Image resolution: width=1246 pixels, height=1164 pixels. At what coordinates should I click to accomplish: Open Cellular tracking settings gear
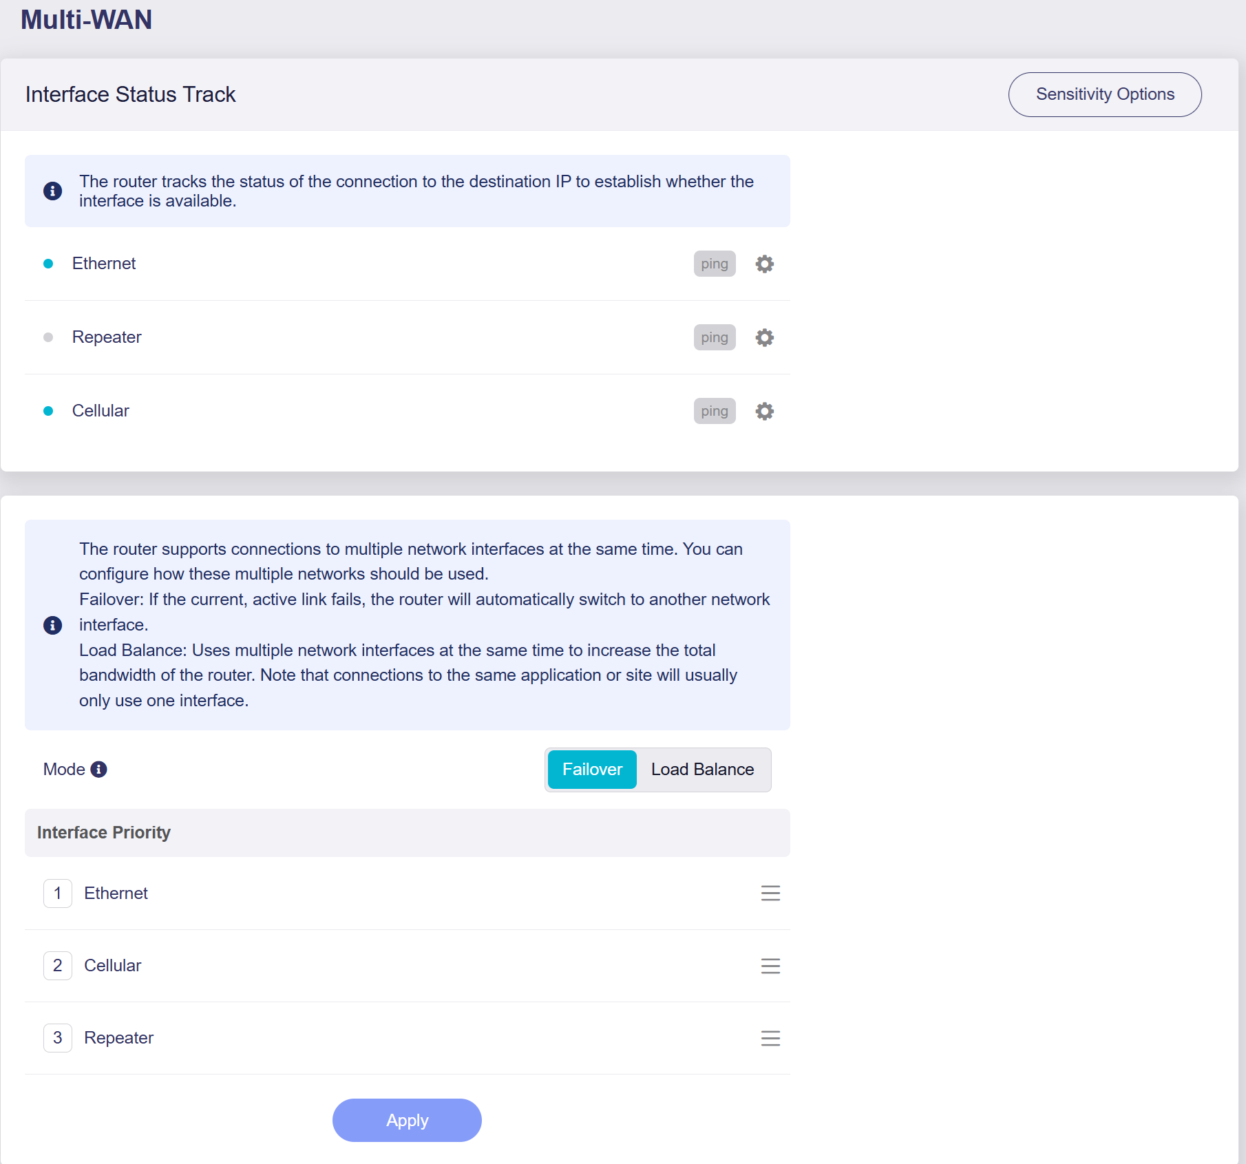pyautogui.click(x=764, y=411)
